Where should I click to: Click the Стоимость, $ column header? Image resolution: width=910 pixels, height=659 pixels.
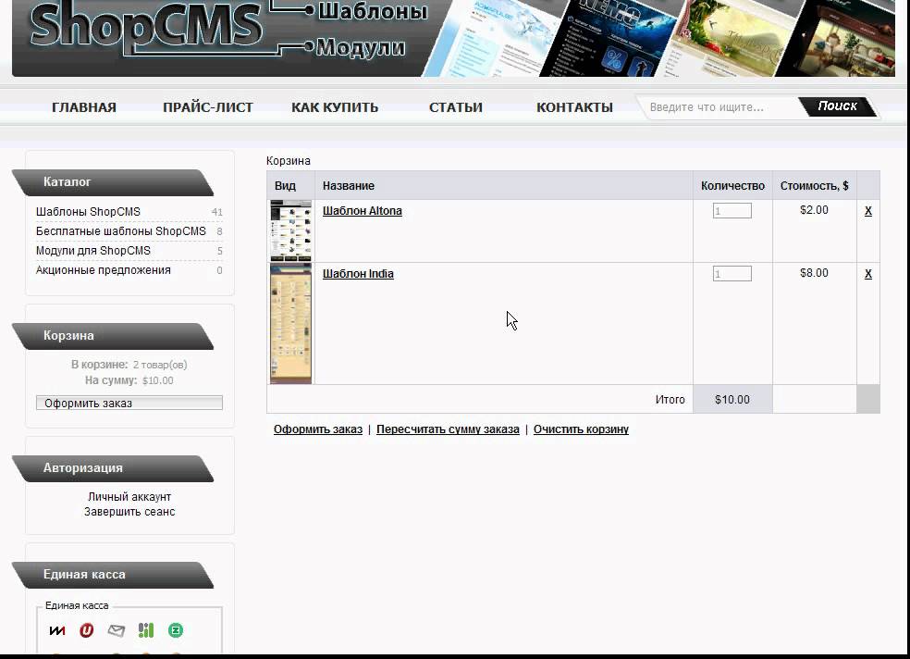point(814,186)
